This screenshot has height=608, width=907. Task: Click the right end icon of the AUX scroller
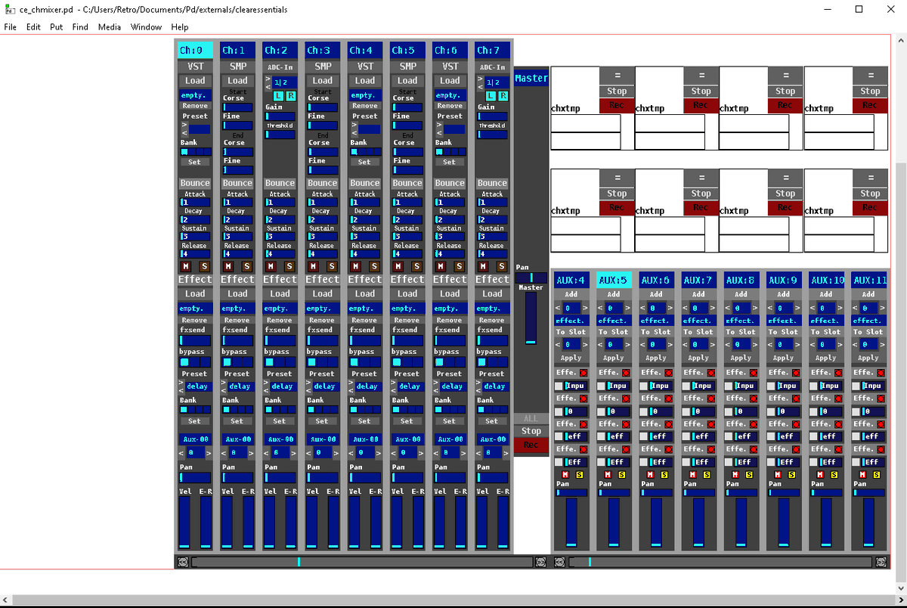point(881,562)
